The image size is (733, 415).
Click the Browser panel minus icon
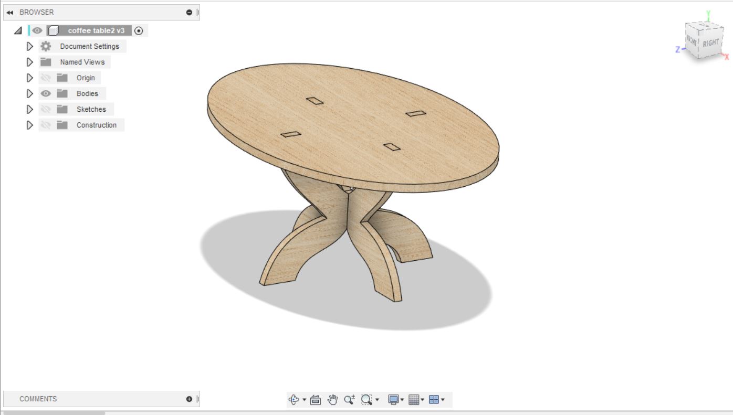pyautogui.click(x=189, y=12)
